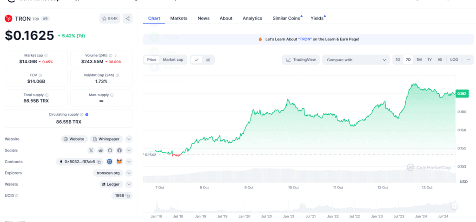
Task: Open the Chart tab
Action: point(154,18)
